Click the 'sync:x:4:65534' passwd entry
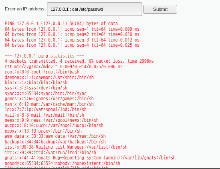The height and width of the screenshot is (169, 220). click(x=46, y=93)
